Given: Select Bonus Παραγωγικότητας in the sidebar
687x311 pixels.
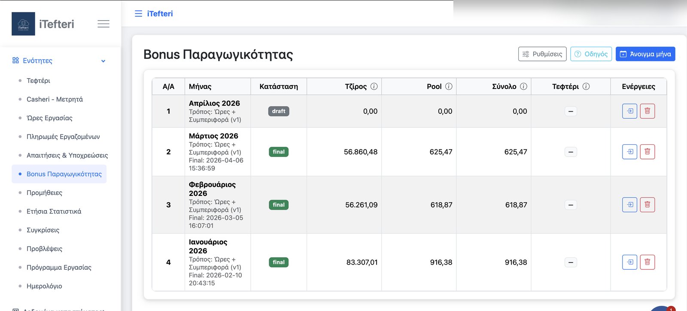Looking at the screenshot, I should (x=59, y=174).
